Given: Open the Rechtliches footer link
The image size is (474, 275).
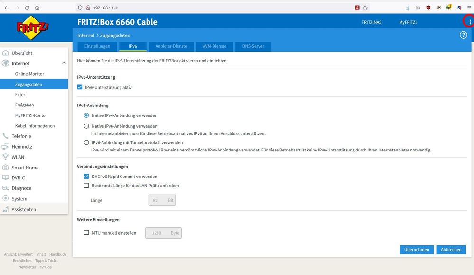Looking at the screenshot, I should point(22,261).
